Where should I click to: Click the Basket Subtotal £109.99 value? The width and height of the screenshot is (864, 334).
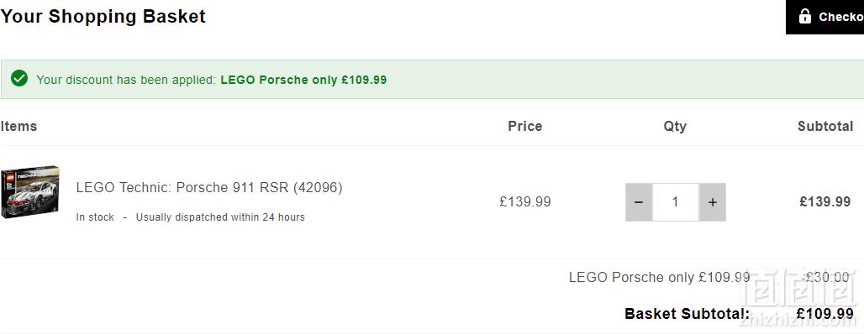[825, 314]
